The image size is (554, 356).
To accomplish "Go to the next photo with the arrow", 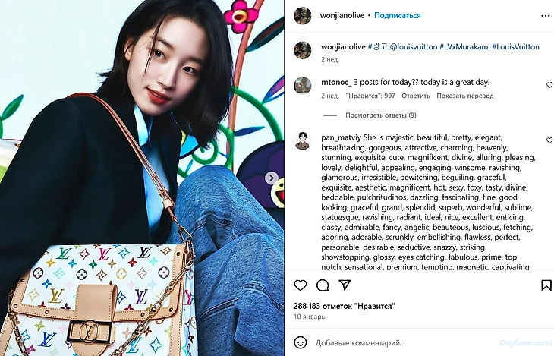I will 272,178.
